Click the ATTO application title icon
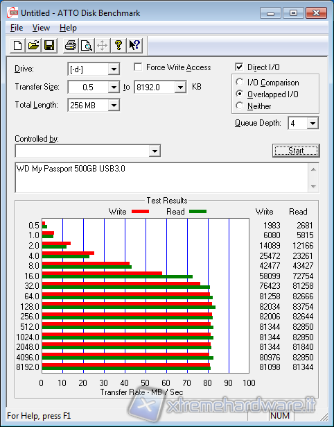The width and height of the screenshot is (334, 427). pyautogui.click(x=12, y=12)
